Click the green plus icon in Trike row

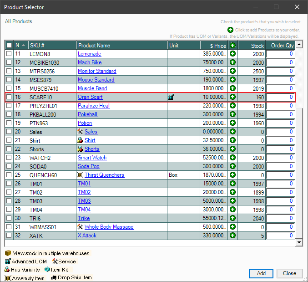tap(232, 218)
